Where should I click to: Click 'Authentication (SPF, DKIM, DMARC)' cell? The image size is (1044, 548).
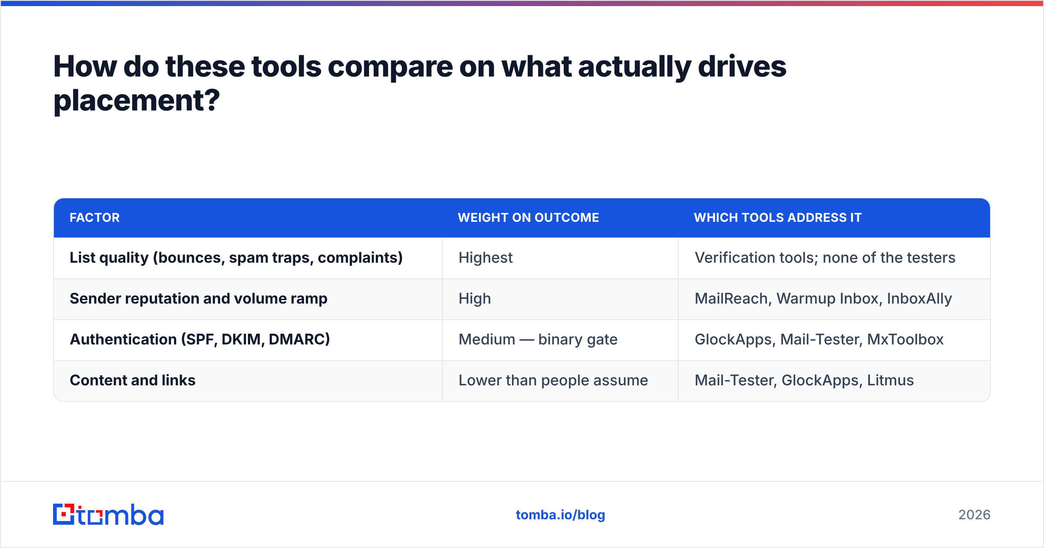(x=248, y=340)
